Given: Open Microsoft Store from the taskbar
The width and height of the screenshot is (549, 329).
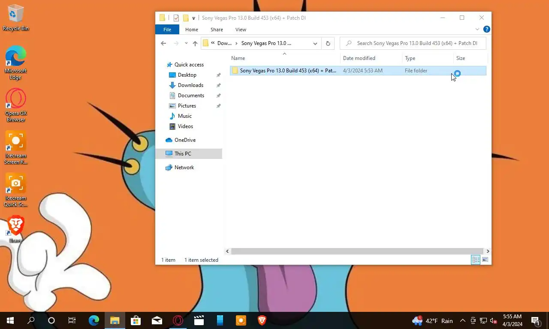Looking at the screenshot, I should 136,320.
